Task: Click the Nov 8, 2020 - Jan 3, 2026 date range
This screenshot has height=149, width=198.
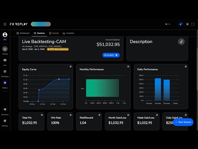Action: tap(33, 49)
